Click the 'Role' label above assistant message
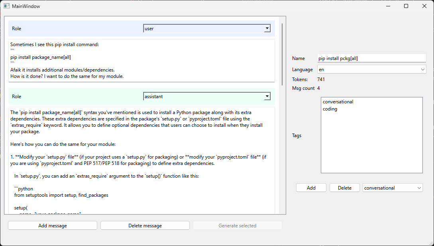Image resolution: width=434 pixels, height=246 pixels. (17, 96)
